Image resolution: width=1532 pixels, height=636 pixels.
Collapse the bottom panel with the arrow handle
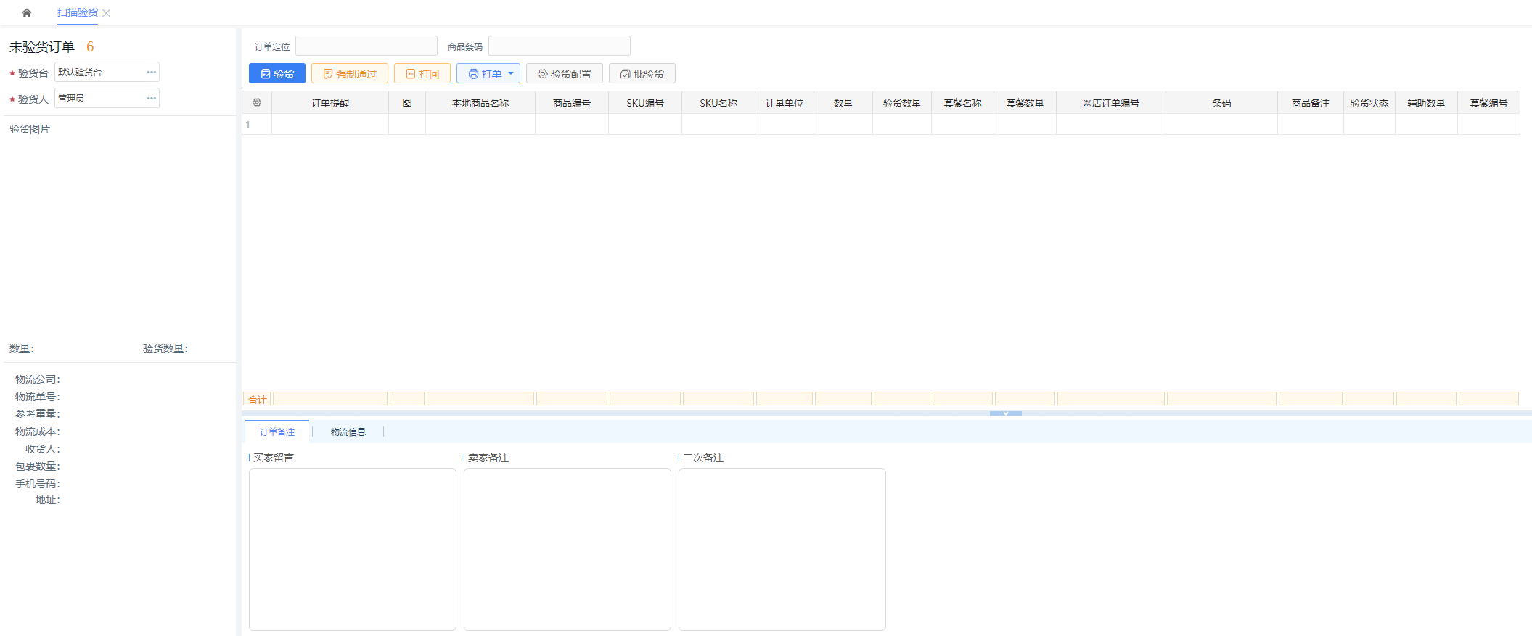coord(1006,413)
